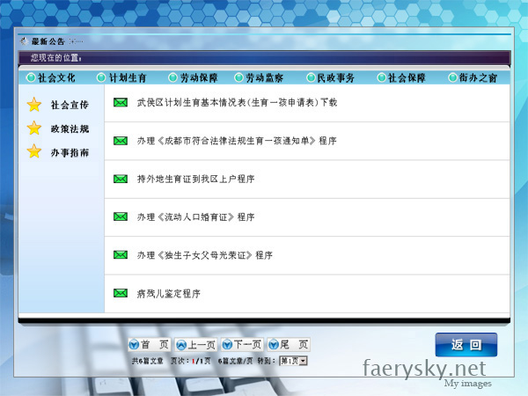Screen dimensions: 528x396
Task: Click the star icon beside 办事指南
Action: (34, 151)
